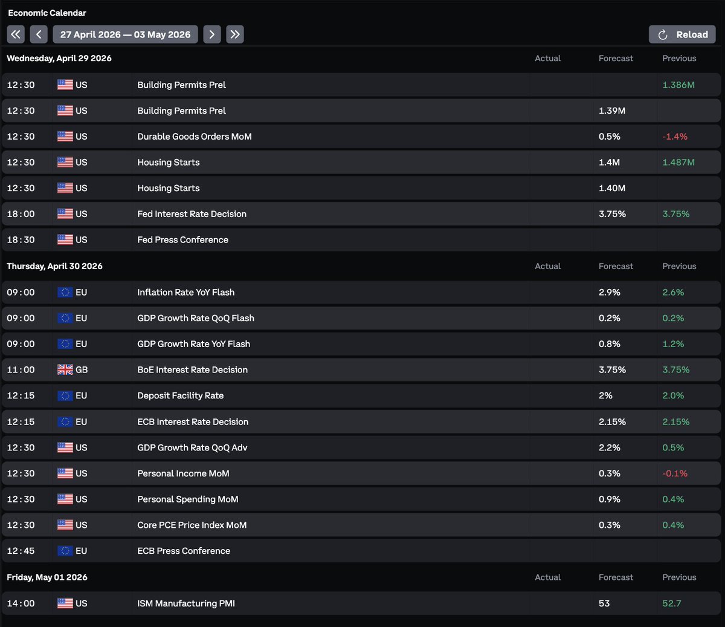This screenshot has height=627, width=725.
Task: Click the Deposit Facility Rate event
Action: click(x=180, y=396)
